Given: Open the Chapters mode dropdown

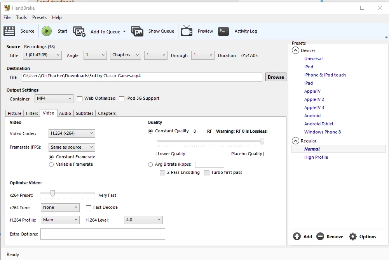Looking at the screenshot, I should pos(125,55).
